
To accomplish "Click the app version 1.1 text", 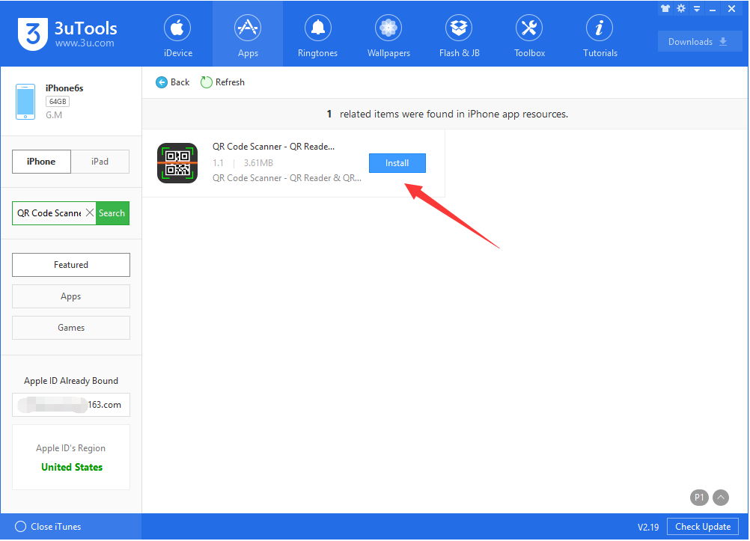I will click(x=218, y=163).
